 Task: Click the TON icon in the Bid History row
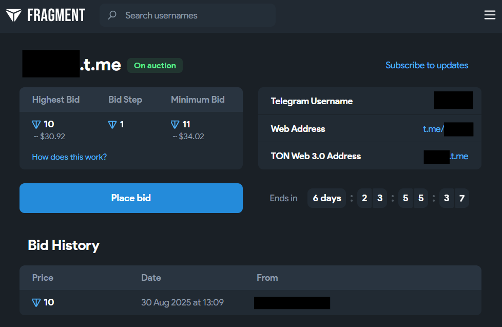(x=36, y=302)
